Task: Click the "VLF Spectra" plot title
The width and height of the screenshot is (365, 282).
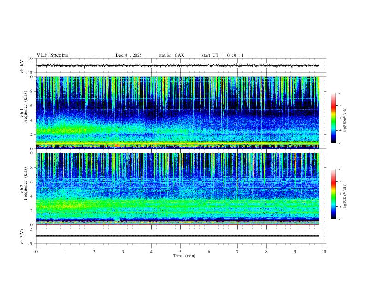Action: (52, 55)
